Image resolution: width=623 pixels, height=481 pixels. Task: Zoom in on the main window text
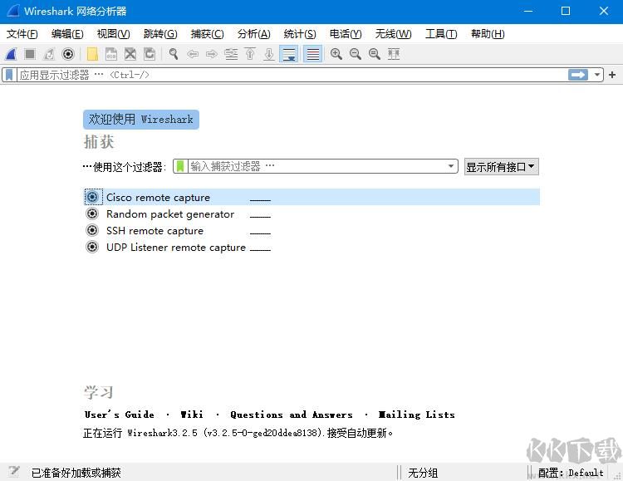point(336,54)
